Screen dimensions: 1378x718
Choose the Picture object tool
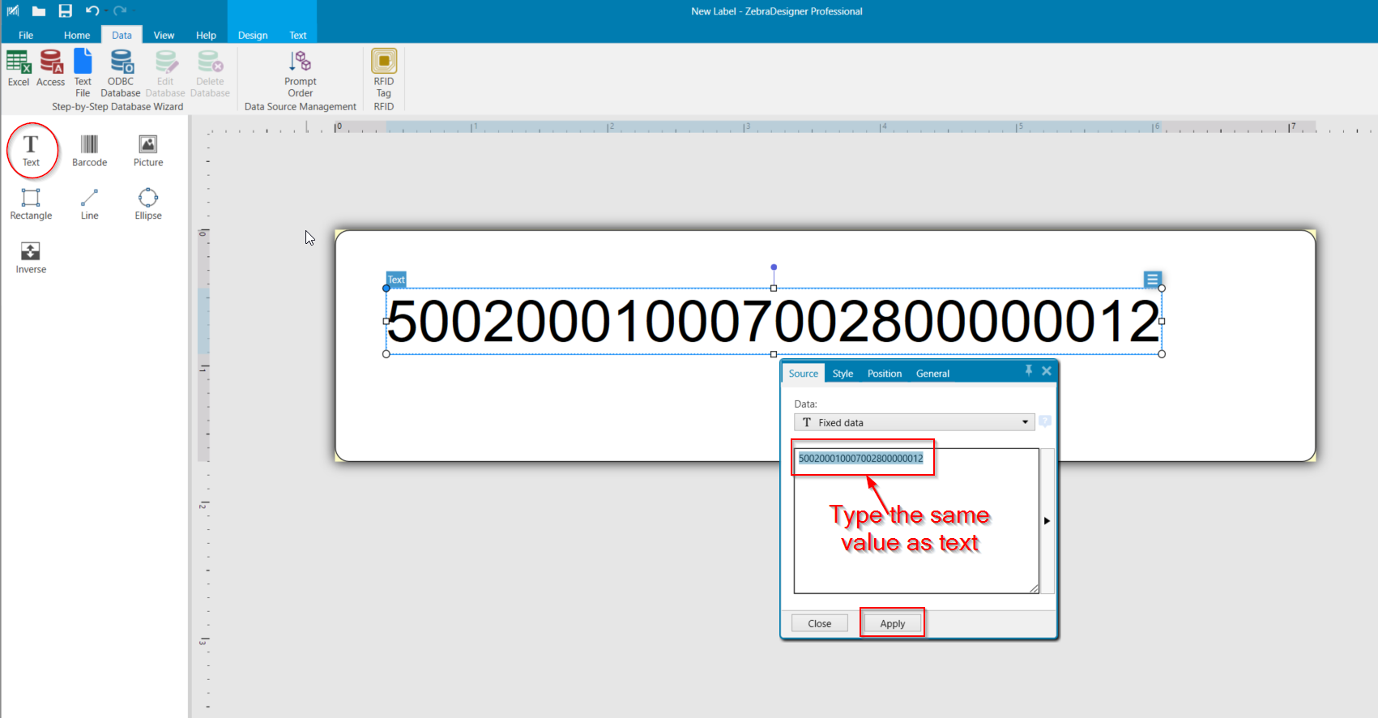[x=148, y=150]
